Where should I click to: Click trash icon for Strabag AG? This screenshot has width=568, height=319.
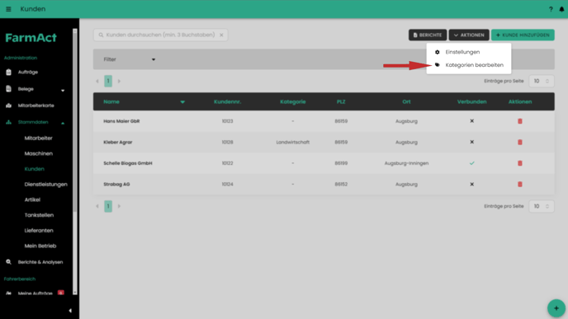tap(520, 184)
